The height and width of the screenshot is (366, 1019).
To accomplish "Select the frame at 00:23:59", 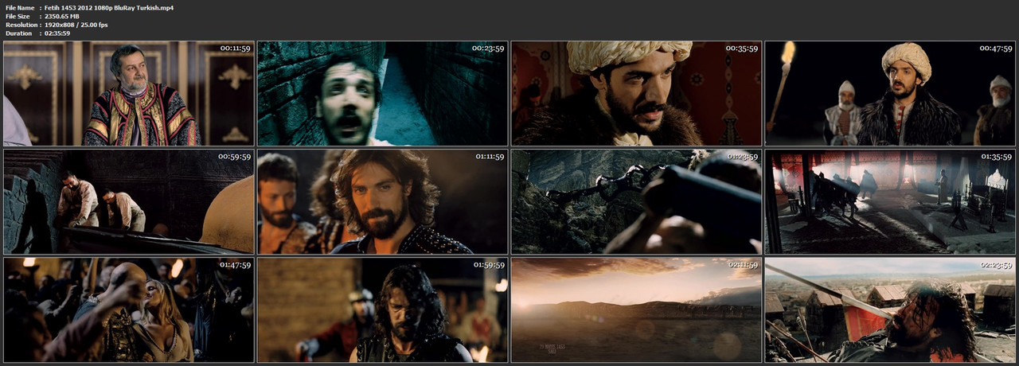I will click(x=382, y=94).
